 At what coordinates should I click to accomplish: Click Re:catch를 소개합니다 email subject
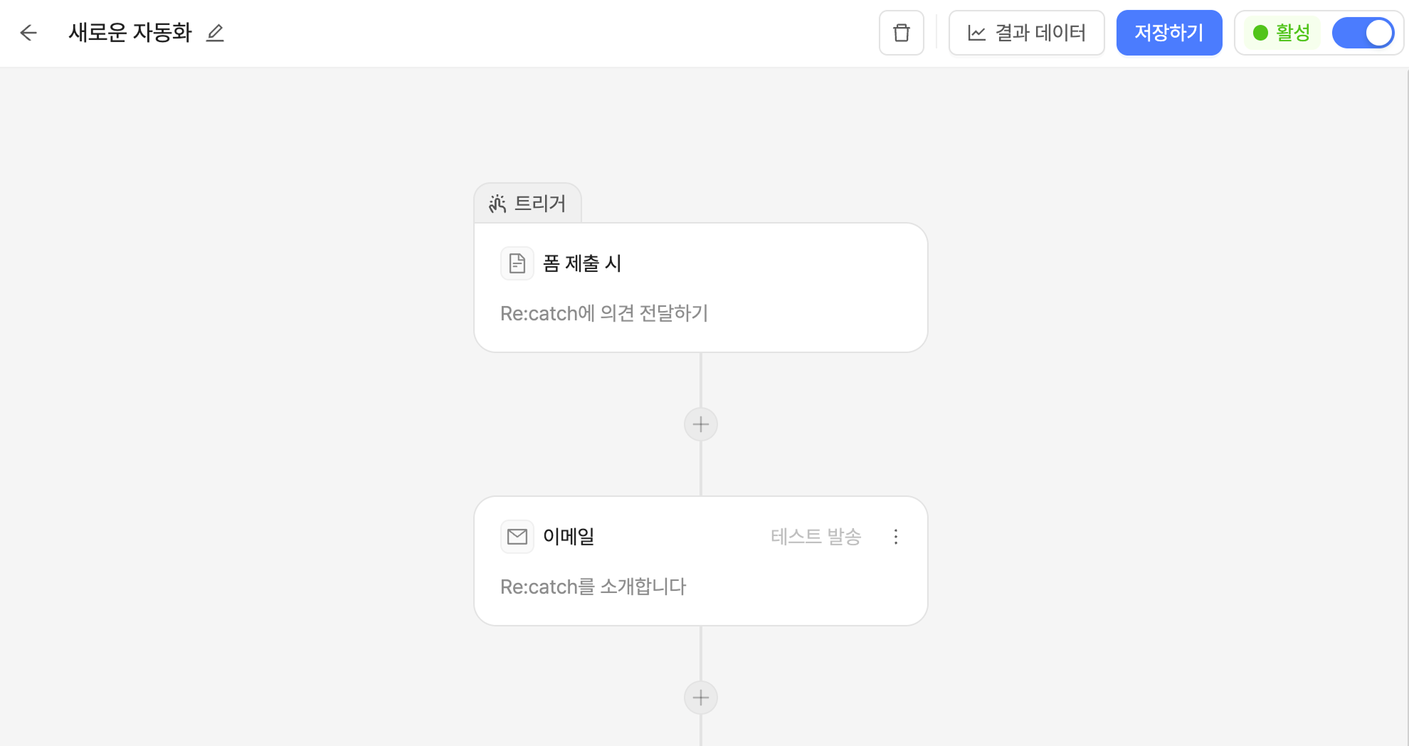pos(593,587)
